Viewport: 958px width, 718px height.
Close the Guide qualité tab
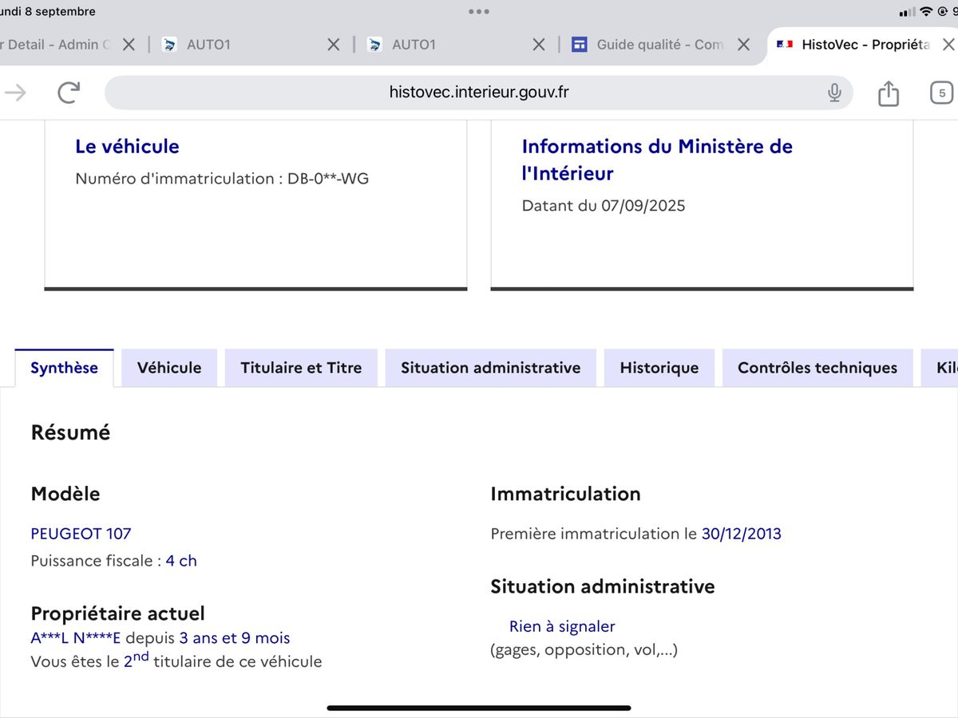coord(743,45)
